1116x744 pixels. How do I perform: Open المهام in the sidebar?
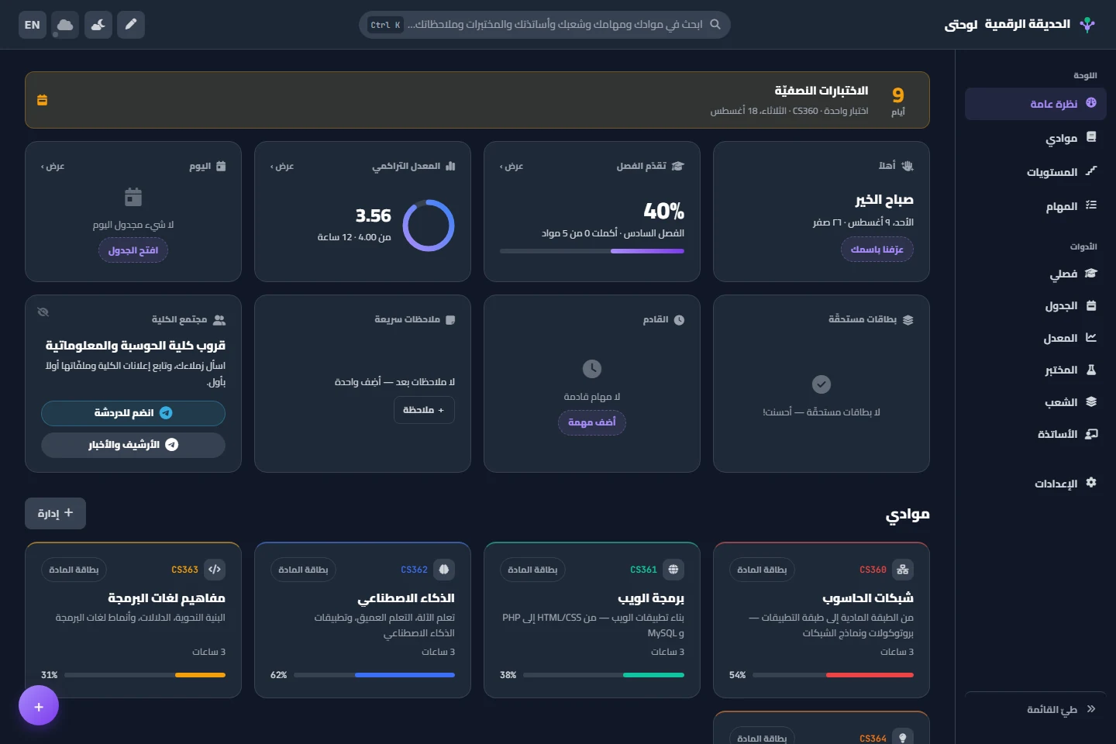pos(1035,206)
